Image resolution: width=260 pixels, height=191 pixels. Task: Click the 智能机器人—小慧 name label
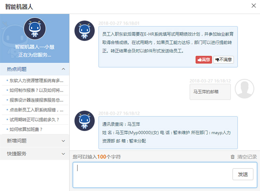click(35, 47)
